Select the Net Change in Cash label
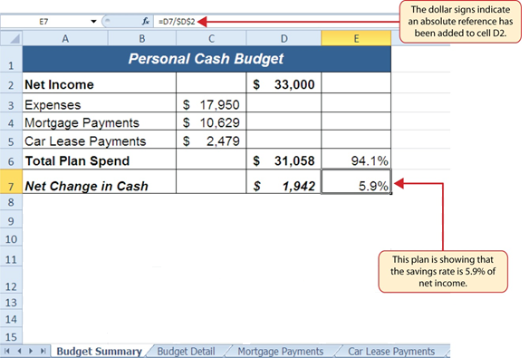Image resolution: width=529 pixels, height=358 pixels. click(100, 181)
